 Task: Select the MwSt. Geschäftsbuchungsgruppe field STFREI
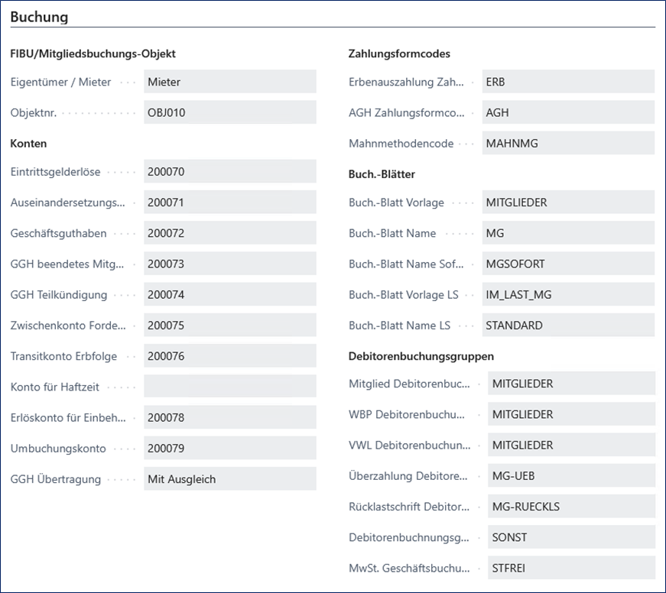[570, 568]
